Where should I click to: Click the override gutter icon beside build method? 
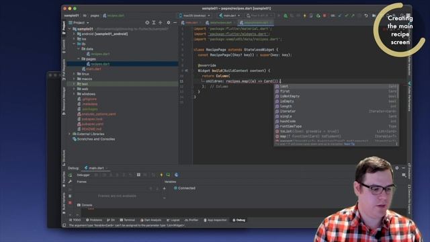tap(187, 71)
